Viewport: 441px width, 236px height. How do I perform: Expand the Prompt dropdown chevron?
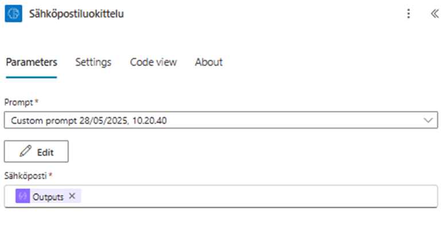coord(427,121)
